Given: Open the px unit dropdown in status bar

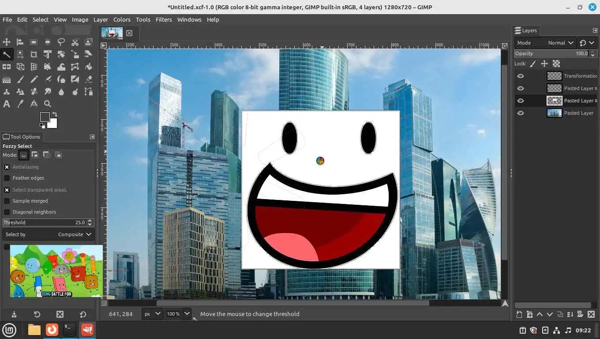Looking at the screenshot, I should tap(153, 314).
